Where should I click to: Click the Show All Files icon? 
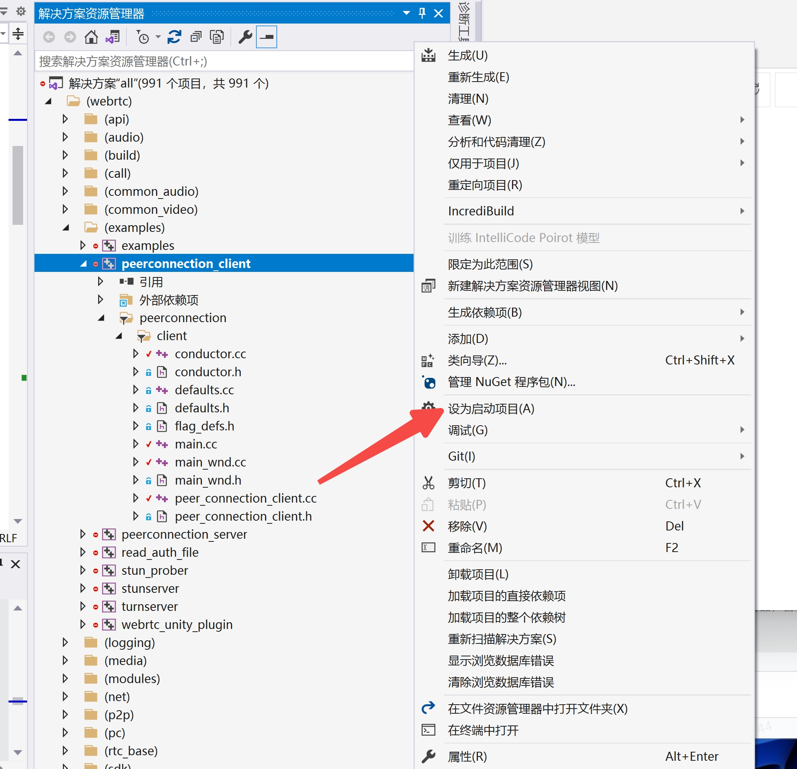pos(217,37)
